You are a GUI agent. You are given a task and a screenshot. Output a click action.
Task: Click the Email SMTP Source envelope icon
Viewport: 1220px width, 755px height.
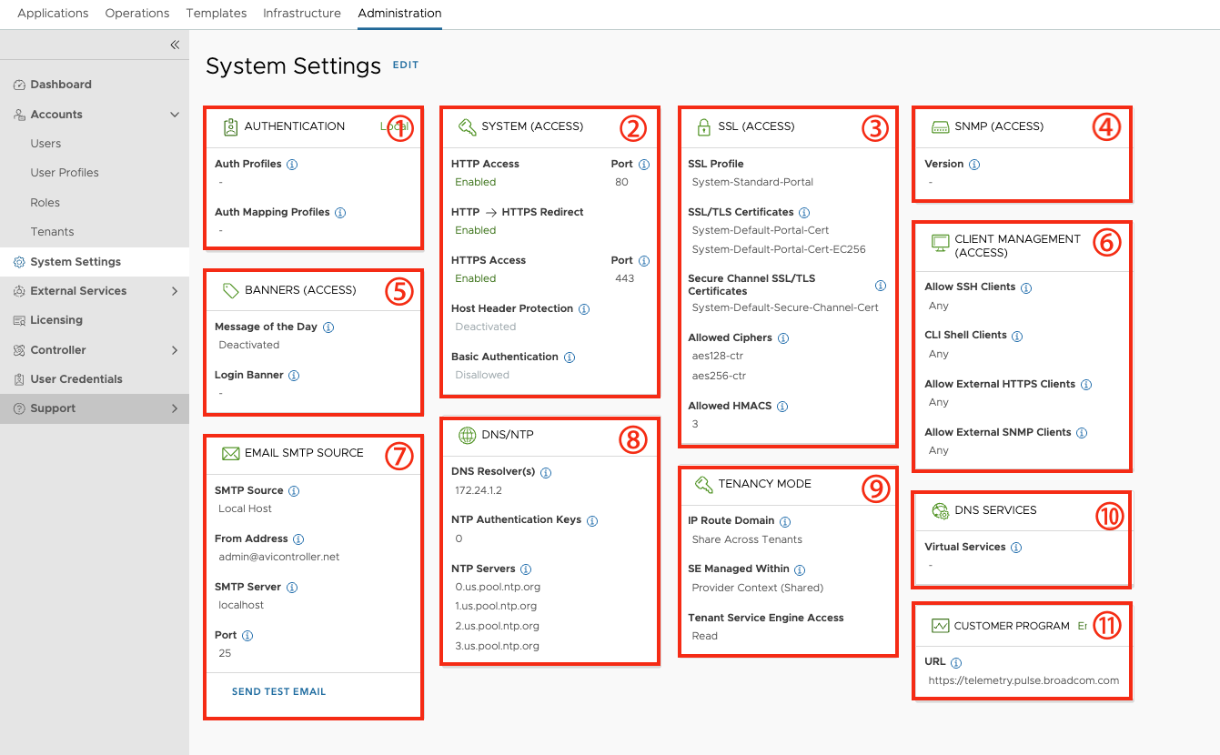pyautogui.click(x=231, y=453)
